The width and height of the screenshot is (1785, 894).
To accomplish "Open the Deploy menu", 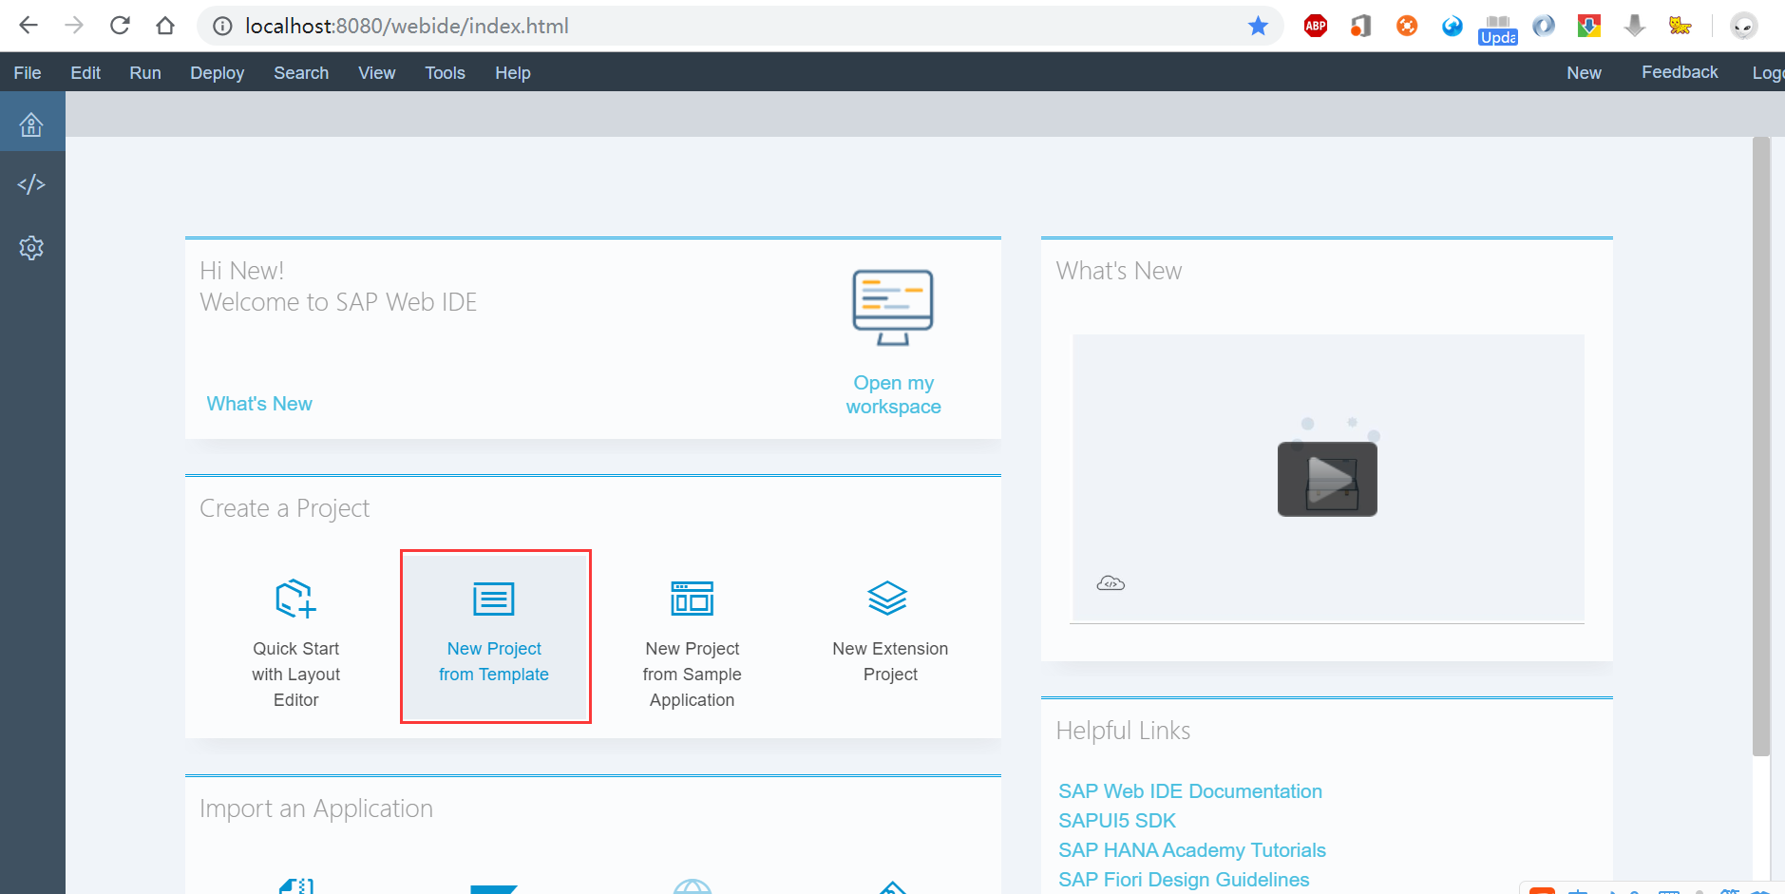I will tap(217, 73).
